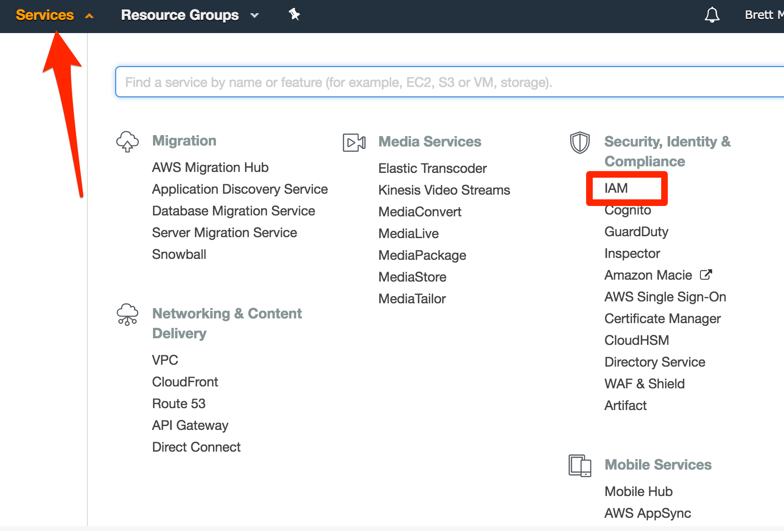Open Application Discovery Service
The width and height of the screenshot is (784, 531).
240,189
